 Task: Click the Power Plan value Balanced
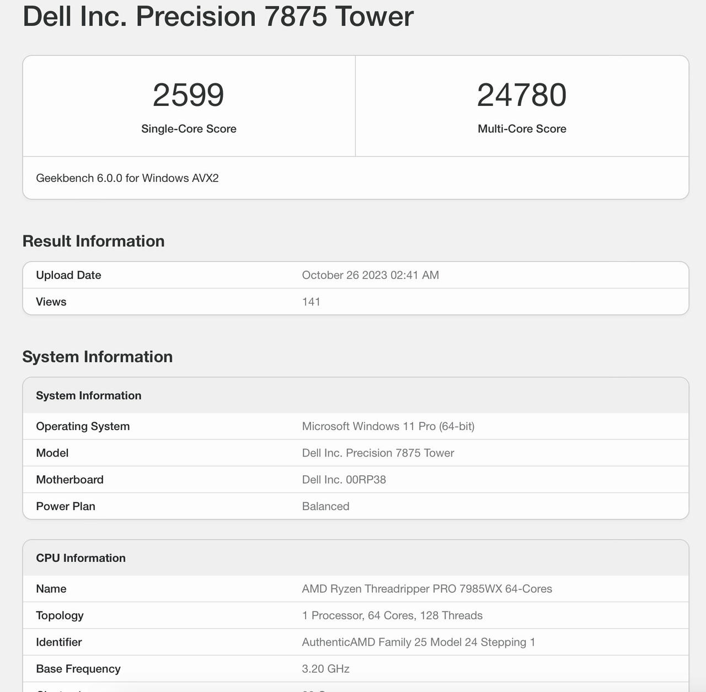tap(325, 506)
